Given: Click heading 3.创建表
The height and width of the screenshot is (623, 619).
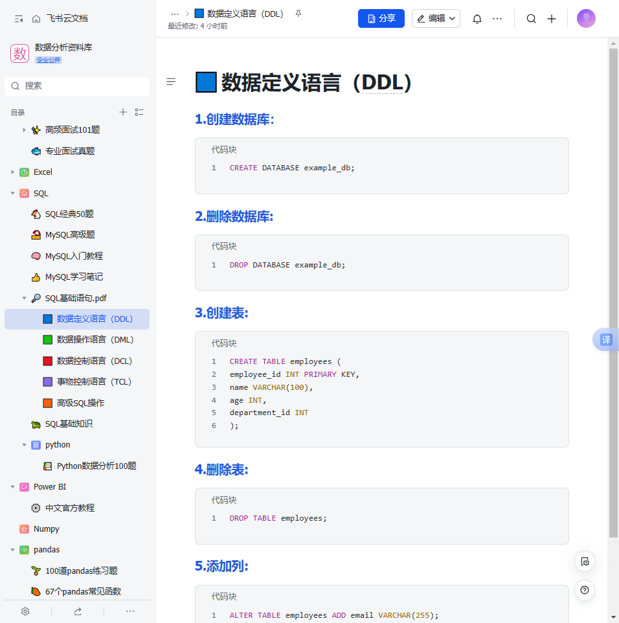Looking at the screenshot, I should 221,313.
